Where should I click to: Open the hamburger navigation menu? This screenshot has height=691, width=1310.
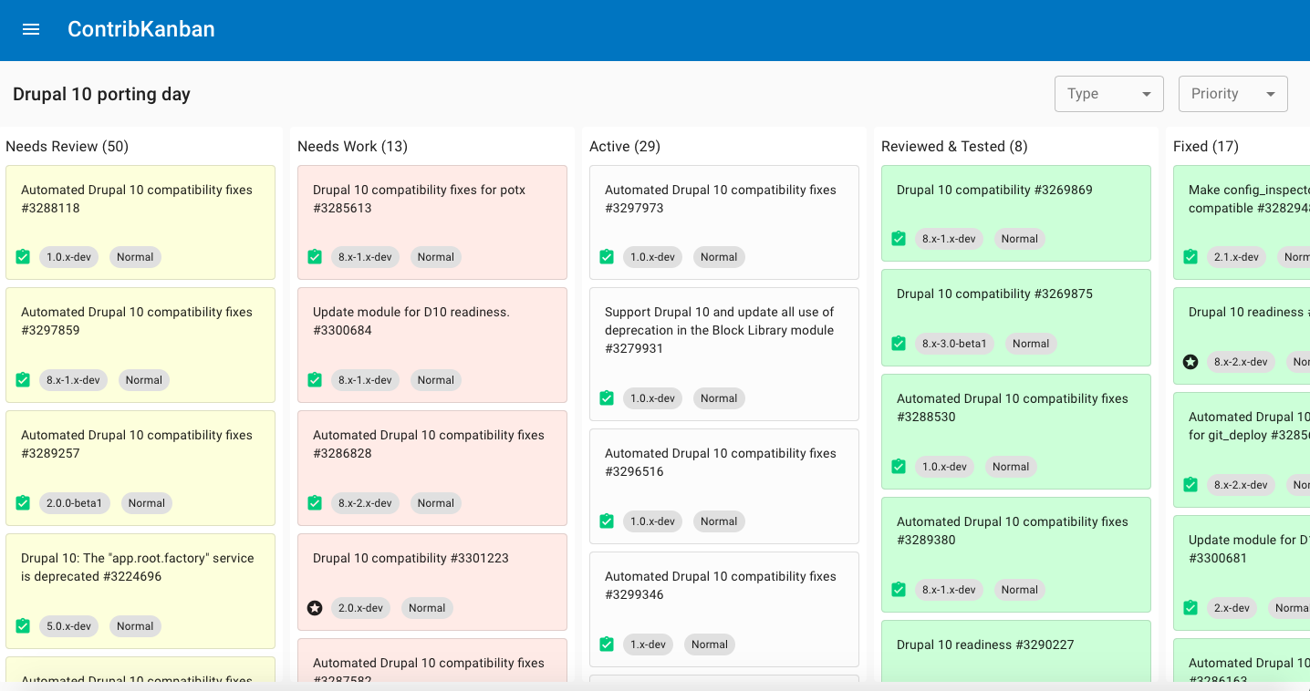pos(31,29)
